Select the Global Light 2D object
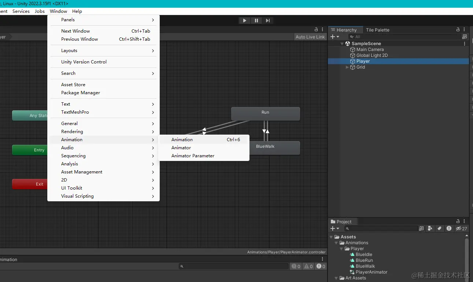The width and height of the screenshot is (473, 282). pos(372,55)
